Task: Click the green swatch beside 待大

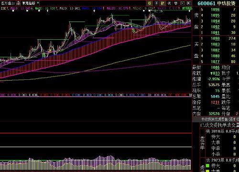Action: (207, 166)
